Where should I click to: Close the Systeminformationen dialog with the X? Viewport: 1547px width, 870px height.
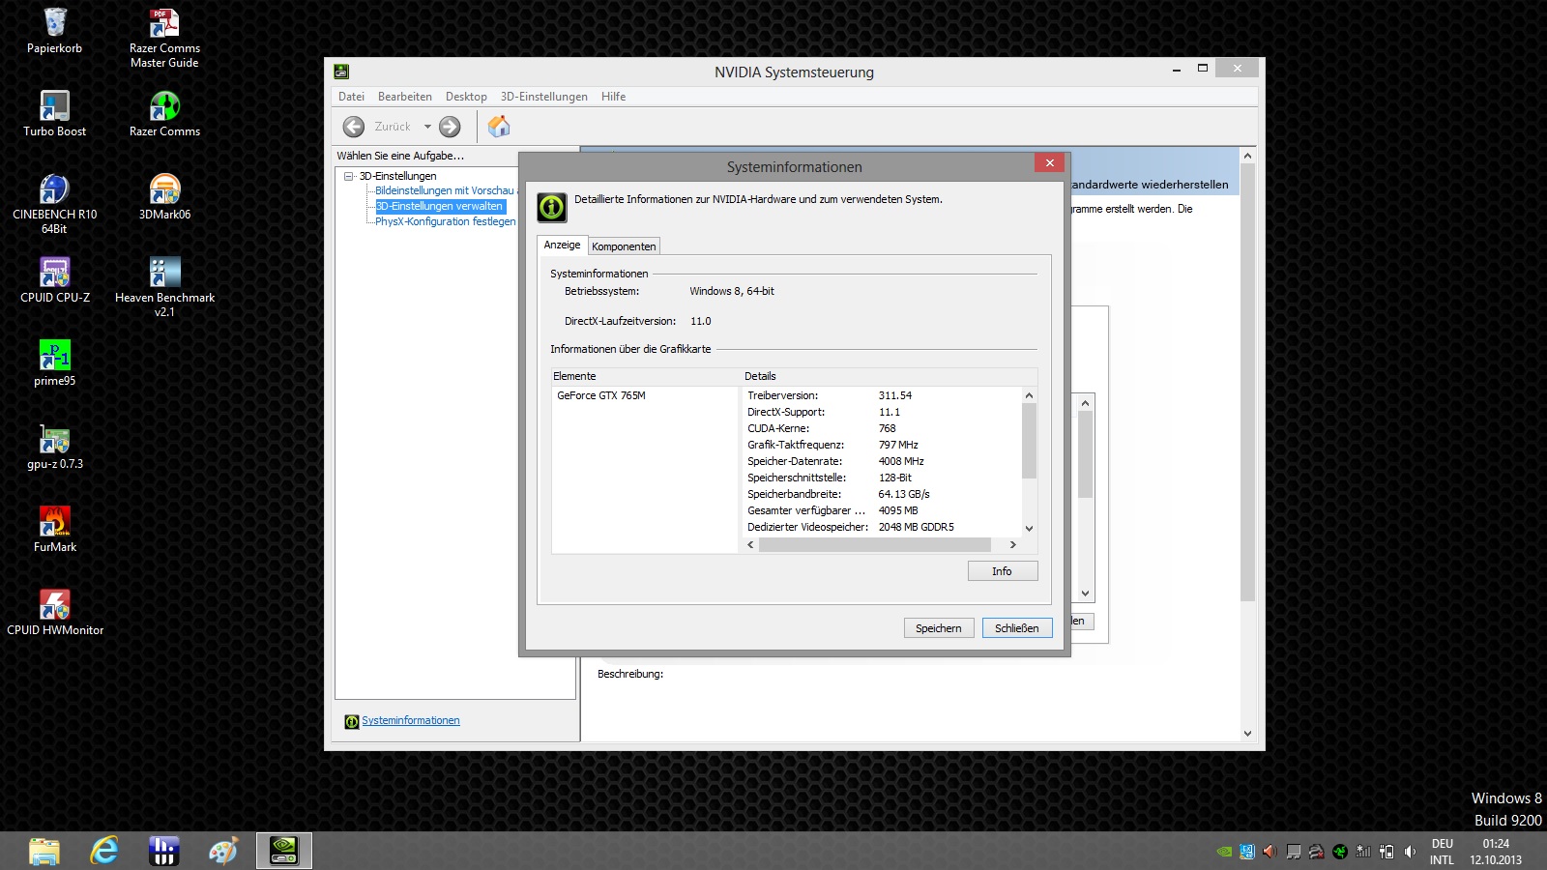click(x=1049, y=162)
